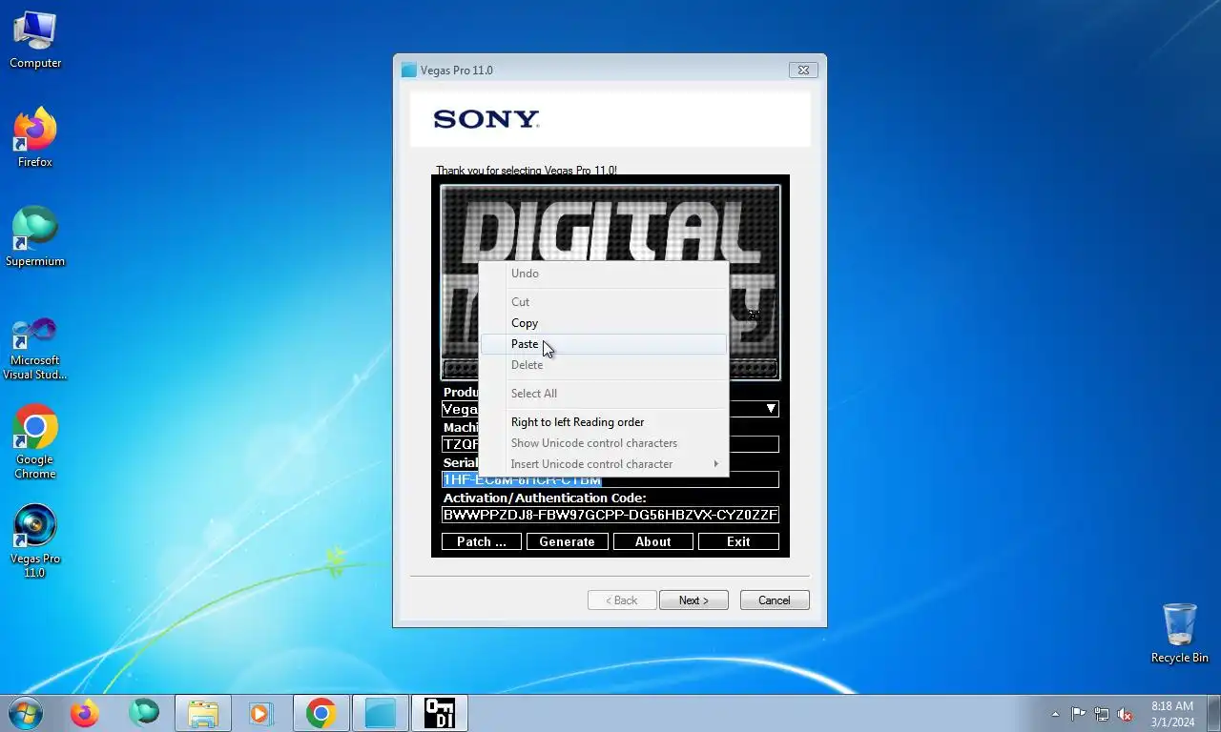Screen dimensions: 1221x732
Task: Choose Copy from the context menu
Action: pos(604,323)
